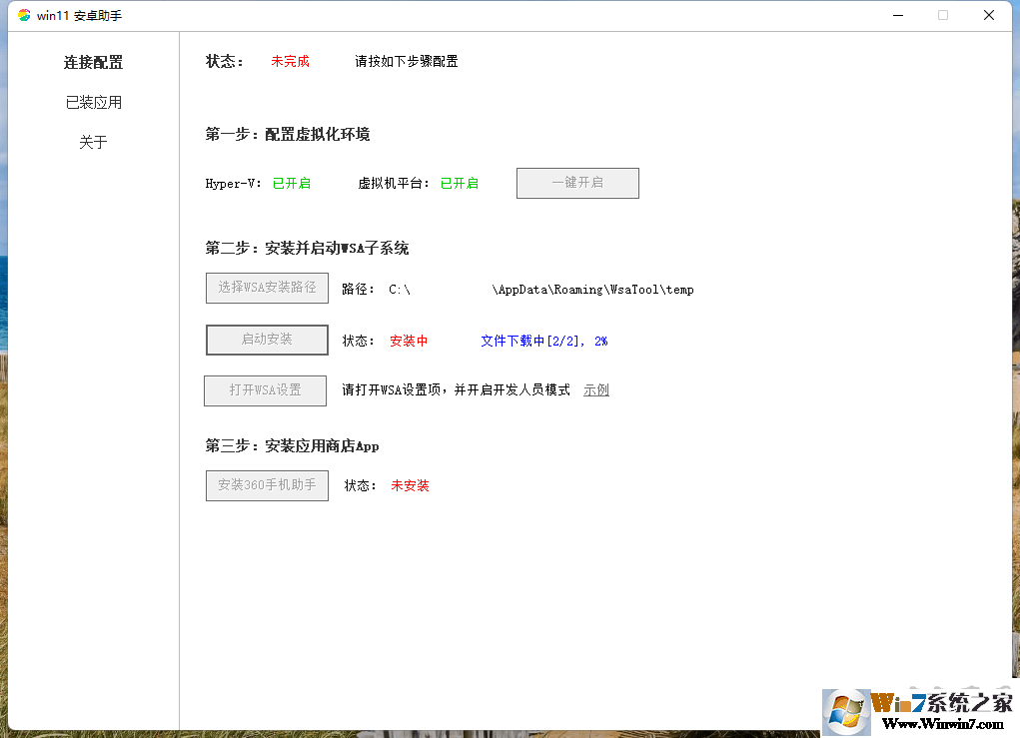Click the 启动安装 button
The height and width of the screenshot is (738, 1020).
[267, 340]
